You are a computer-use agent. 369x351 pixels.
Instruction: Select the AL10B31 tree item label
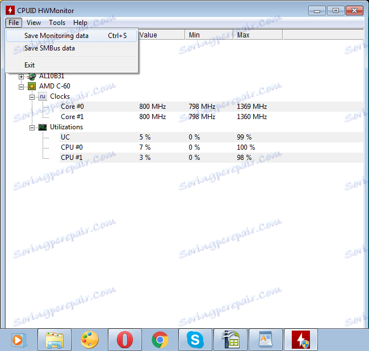52,76
